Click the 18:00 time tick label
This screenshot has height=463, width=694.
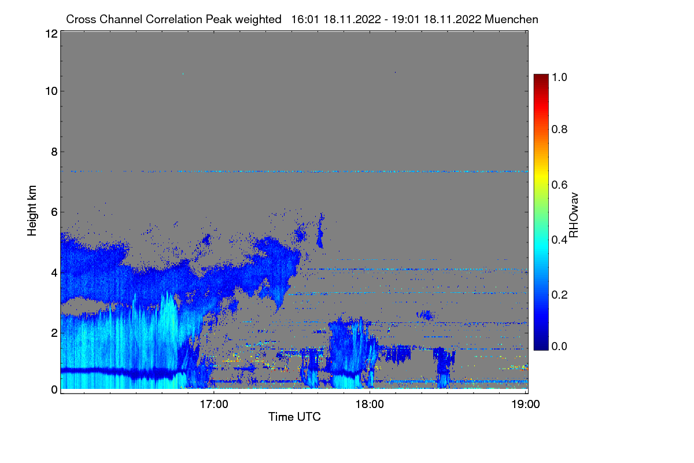pyautogui.click(x=370, y=405)
